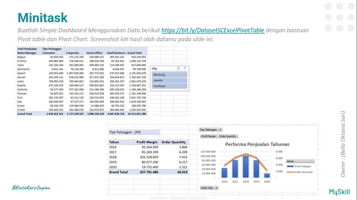Select the City slicer title
The width and height of the screenshot is (357, 200).
tap(154, 68)
